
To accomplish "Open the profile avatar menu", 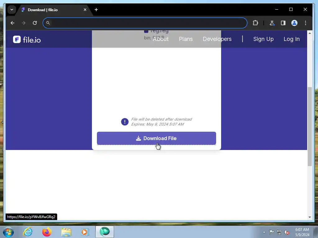I will coord(294,23).
